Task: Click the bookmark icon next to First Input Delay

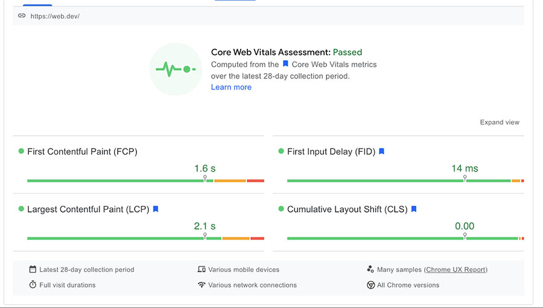Action: point(381,152)
